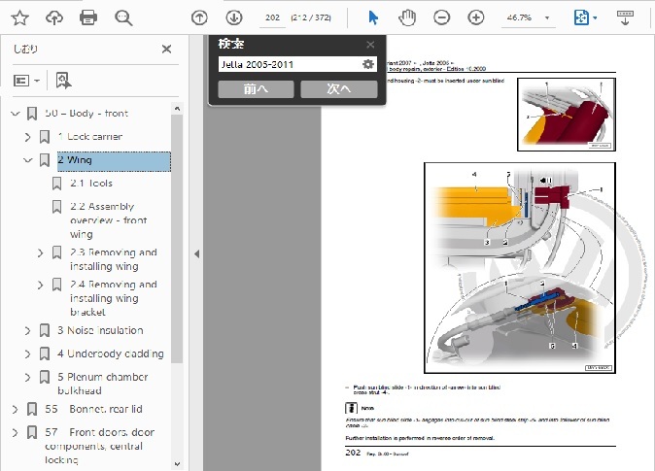Select the hand pan tool
655x471 pixels.
pyautogui.click(x=407, y=17)
